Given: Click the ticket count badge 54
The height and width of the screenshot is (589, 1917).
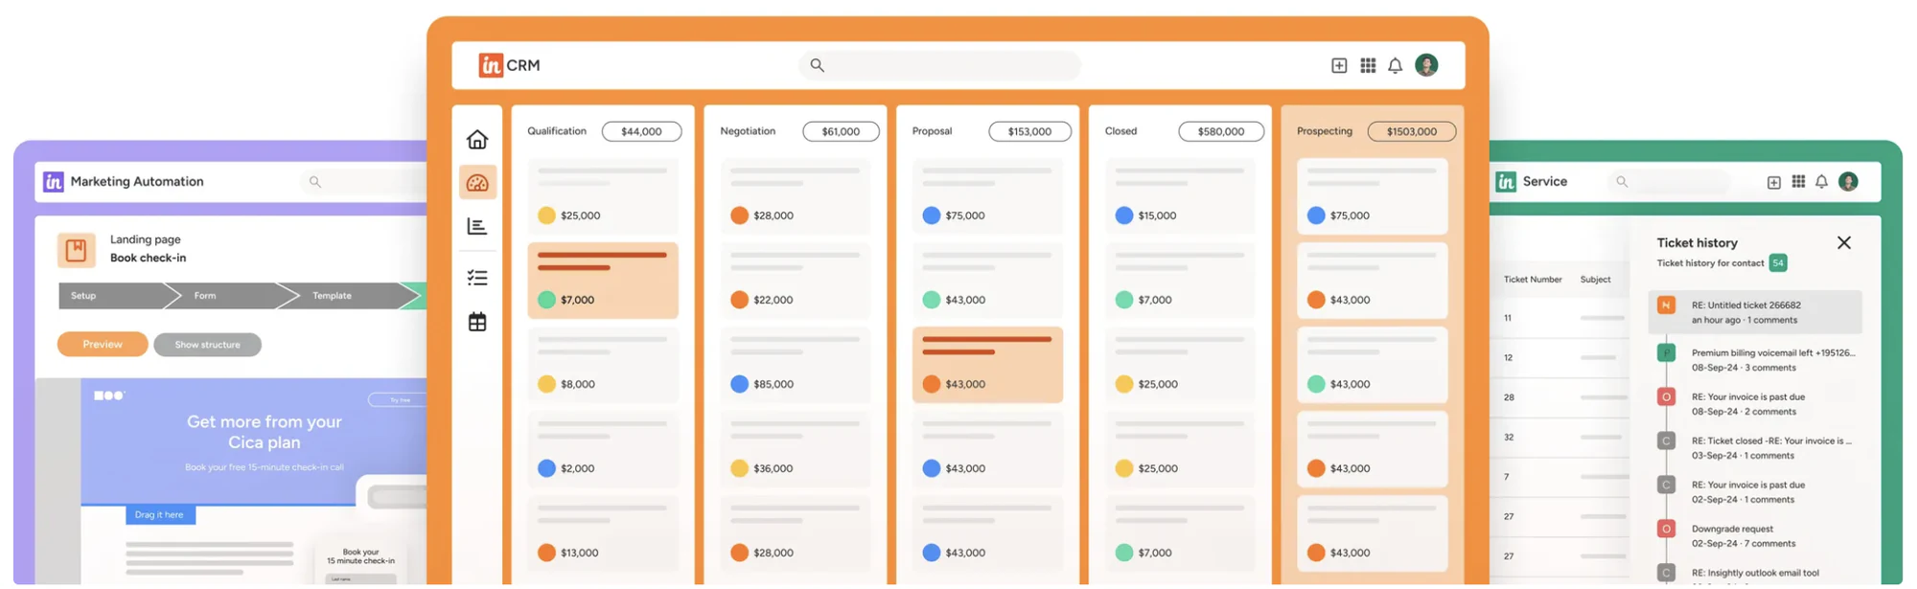Looking at the screenshot, I should pyautogui.click(x=1778, y=262).
